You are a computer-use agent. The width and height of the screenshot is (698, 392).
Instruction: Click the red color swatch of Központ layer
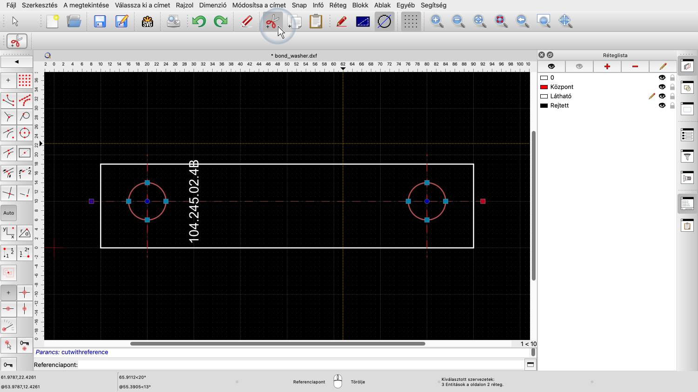point(544,87)
